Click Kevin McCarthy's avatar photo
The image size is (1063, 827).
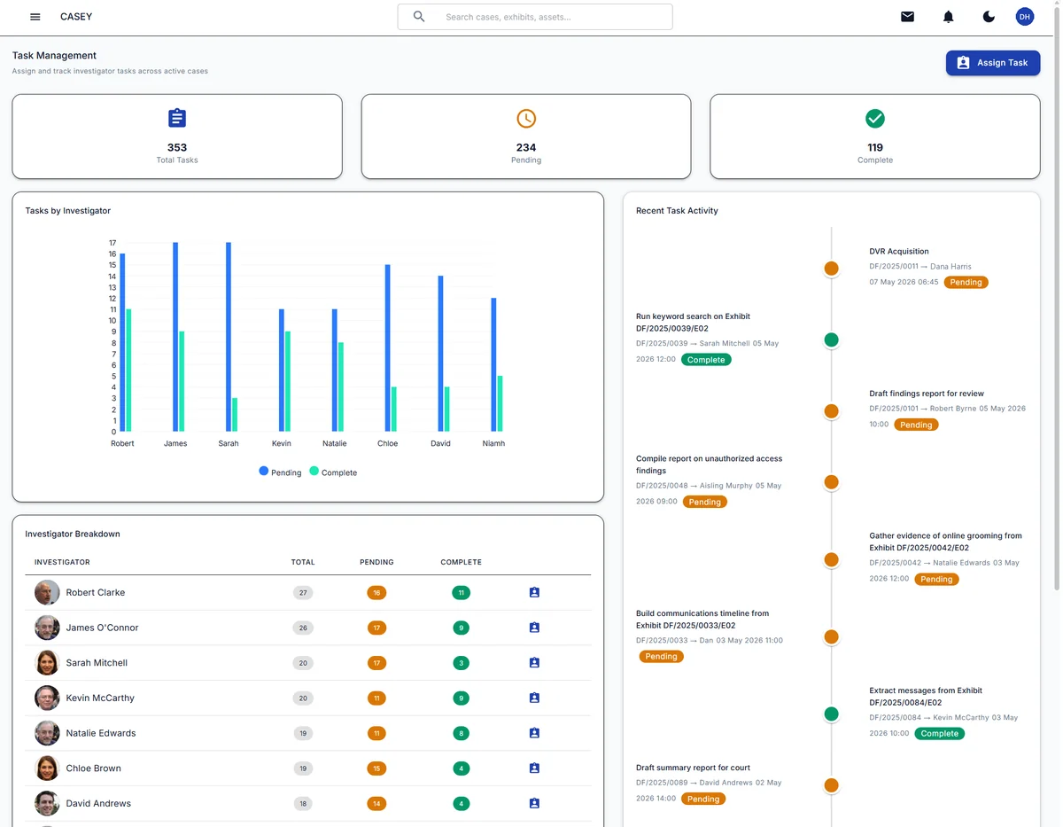click(47, 698)
